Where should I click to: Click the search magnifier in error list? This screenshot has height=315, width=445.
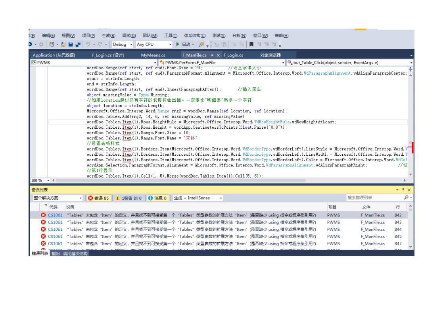[x=407, y=197]
